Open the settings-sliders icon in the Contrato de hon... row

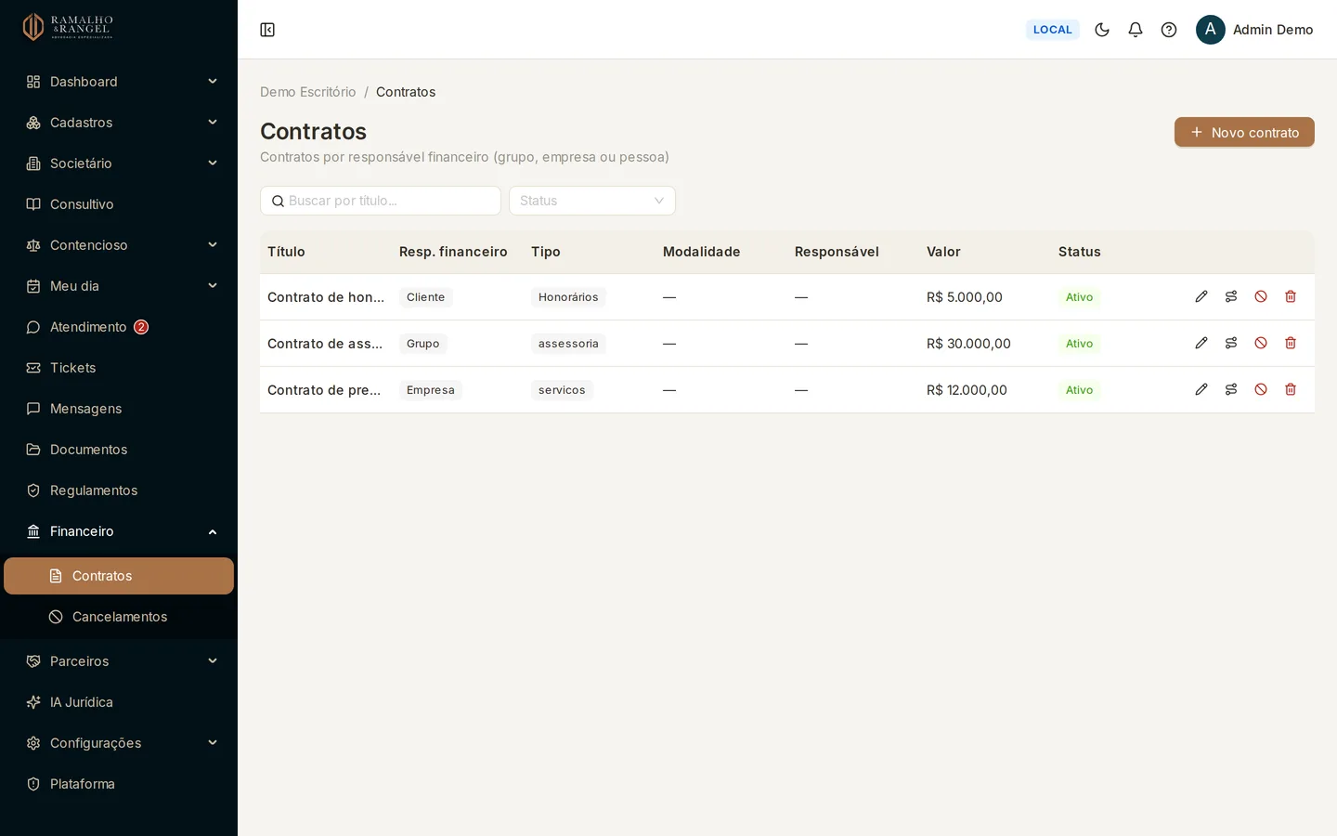pos(1231,296)
